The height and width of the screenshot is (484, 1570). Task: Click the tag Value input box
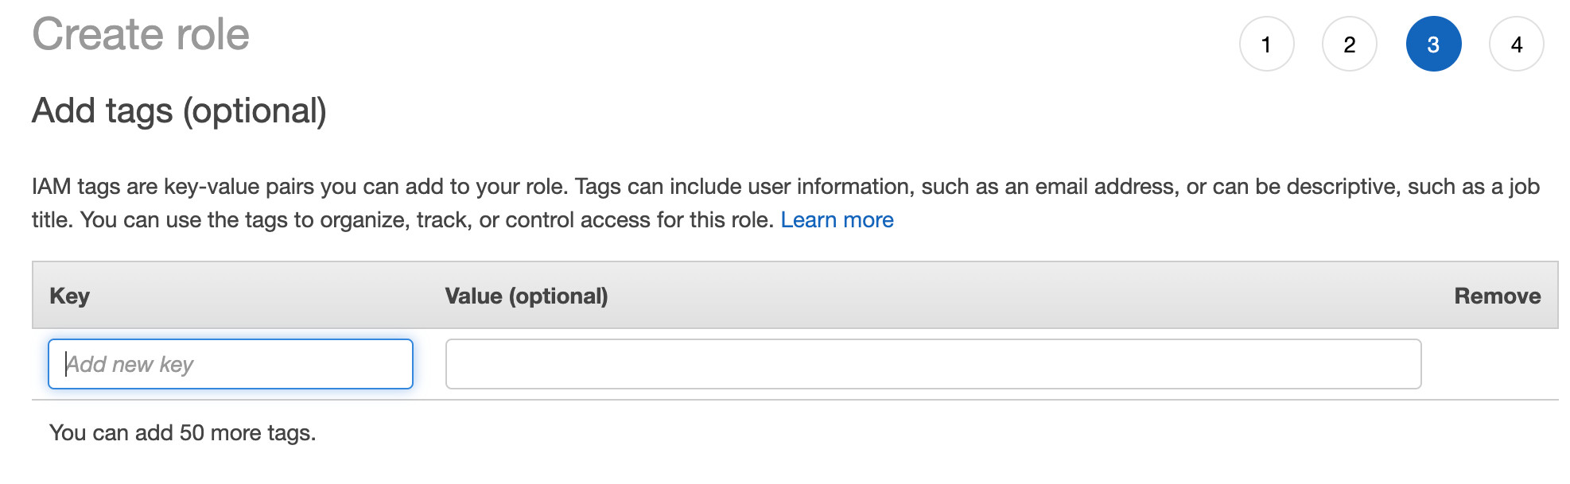(933, 364)
